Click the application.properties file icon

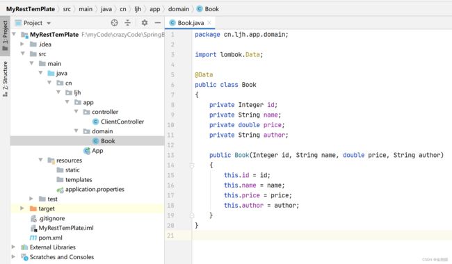click(60, 190)
